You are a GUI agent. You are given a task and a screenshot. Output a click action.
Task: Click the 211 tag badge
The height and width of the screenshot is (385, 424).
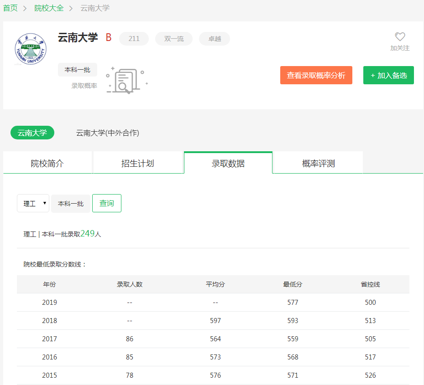coord(134,39)
